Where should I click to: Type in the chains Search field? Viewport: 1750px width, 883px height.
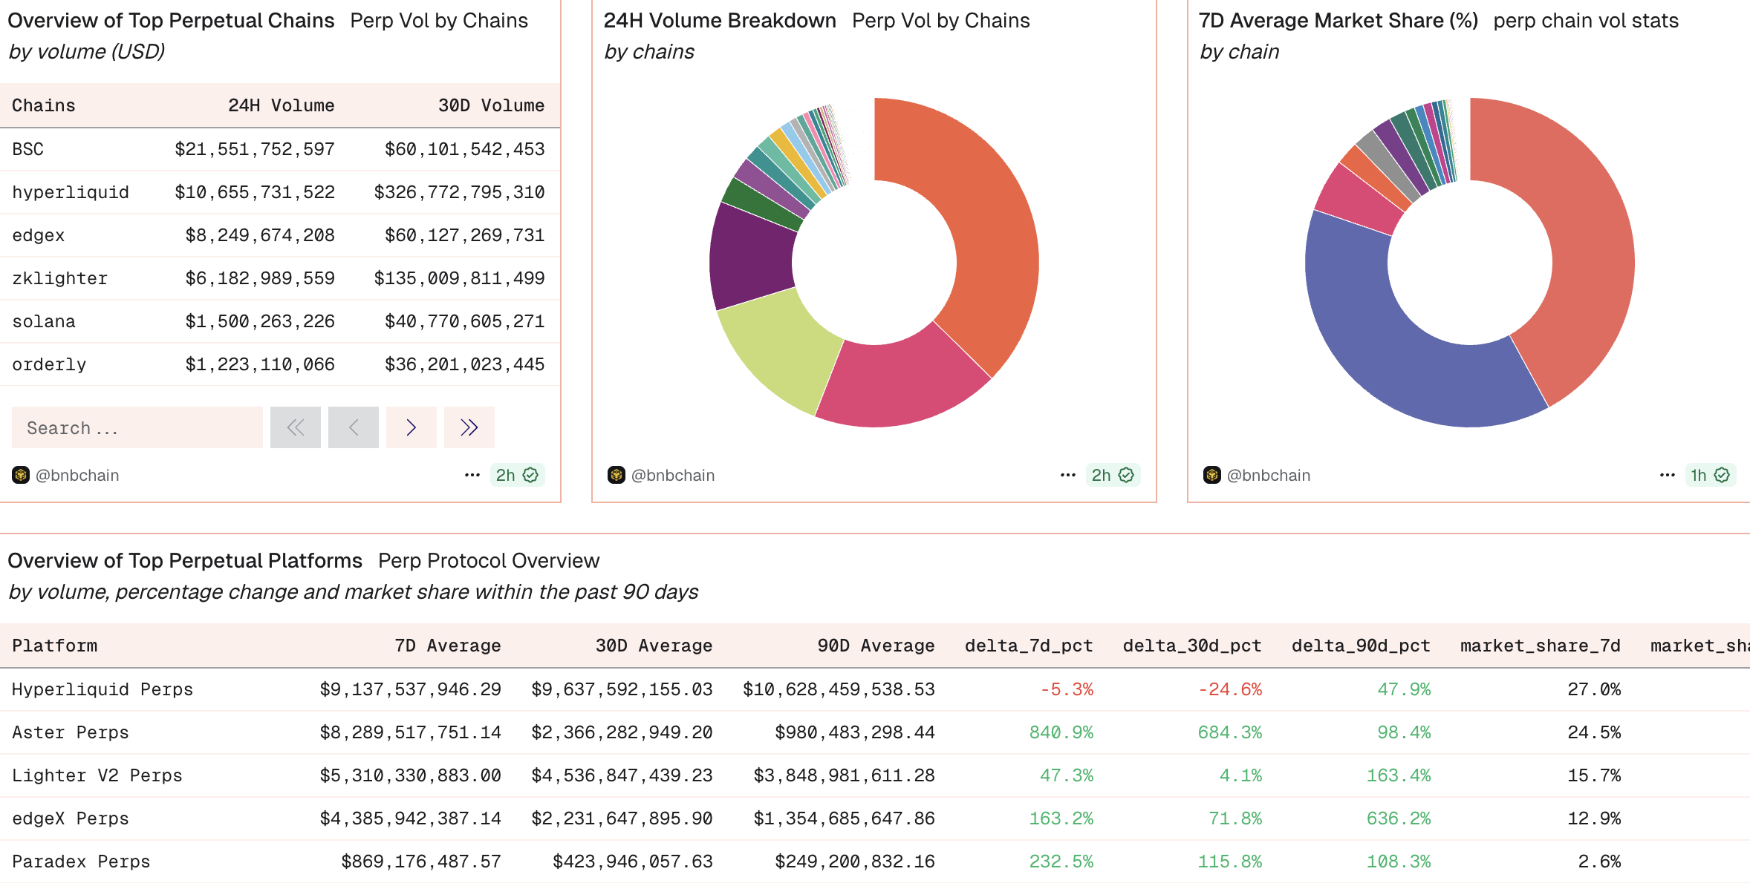[x=137, y=427]
